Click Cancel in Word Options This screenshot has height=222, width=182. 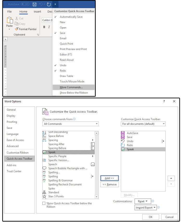pyautogui.click(x=170, y=217)
